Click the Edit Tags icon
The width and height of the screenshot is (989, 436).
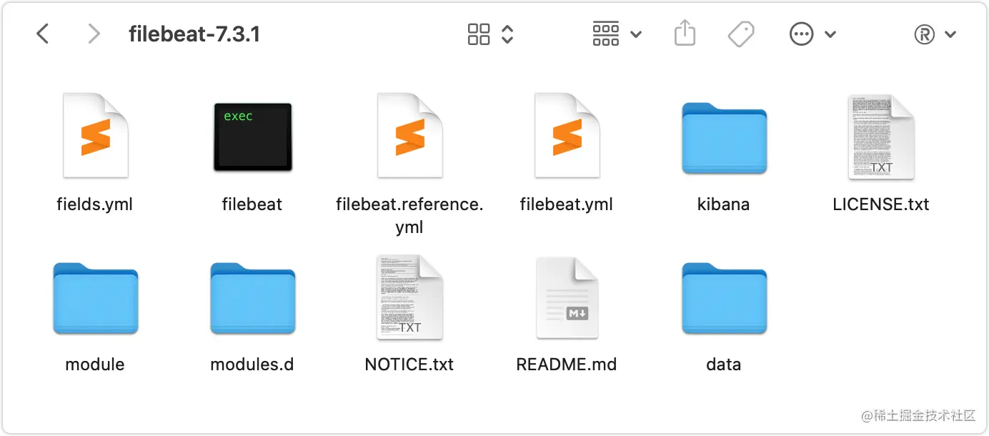tap(741, 34)
